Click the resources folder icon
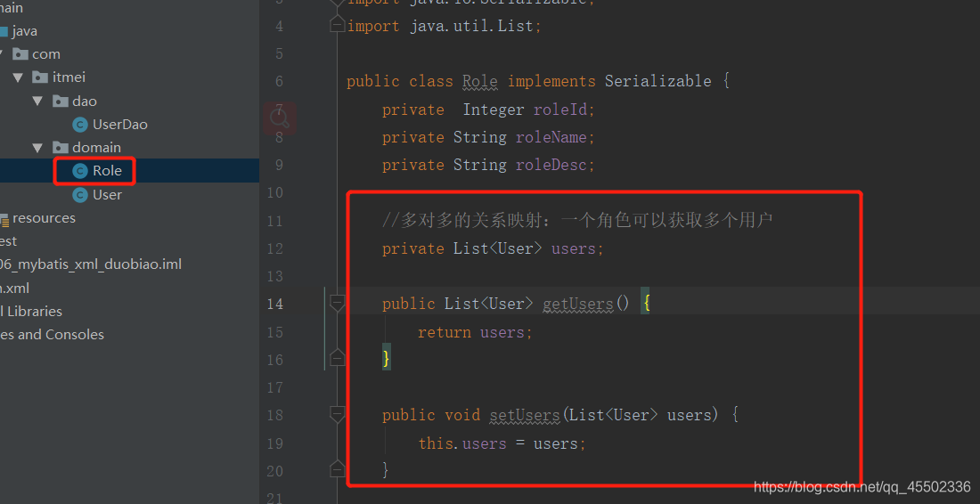The width and height of the screenshot is (980, 504). tap(4, 218)
